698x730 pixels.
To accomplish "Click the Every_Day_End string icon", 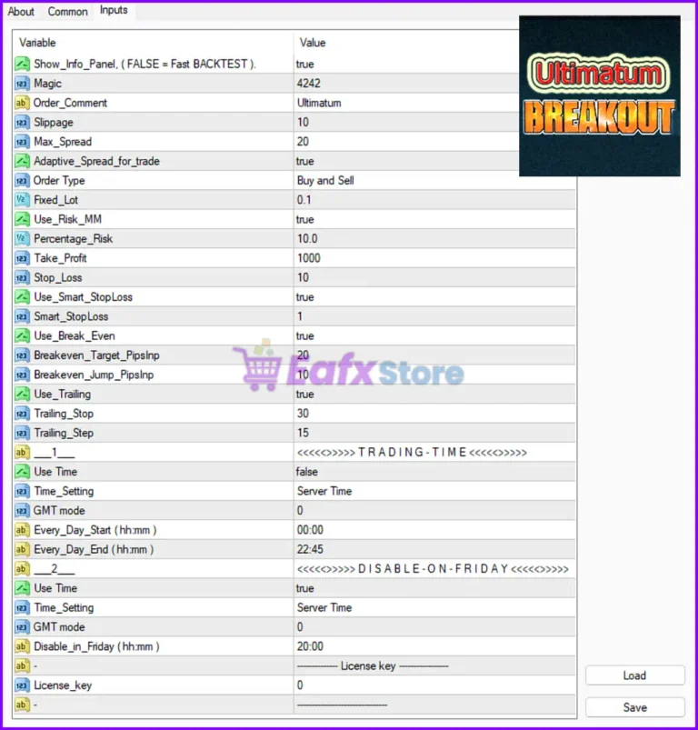I will 22,549.
